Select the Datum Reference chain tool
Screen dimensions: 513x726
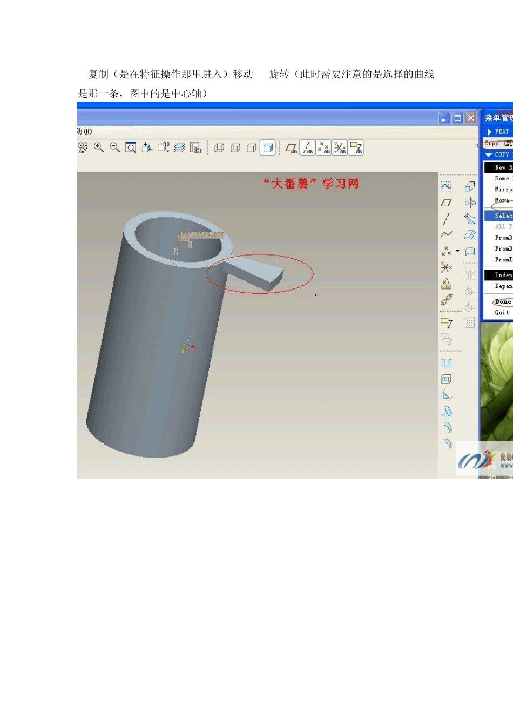446,300
